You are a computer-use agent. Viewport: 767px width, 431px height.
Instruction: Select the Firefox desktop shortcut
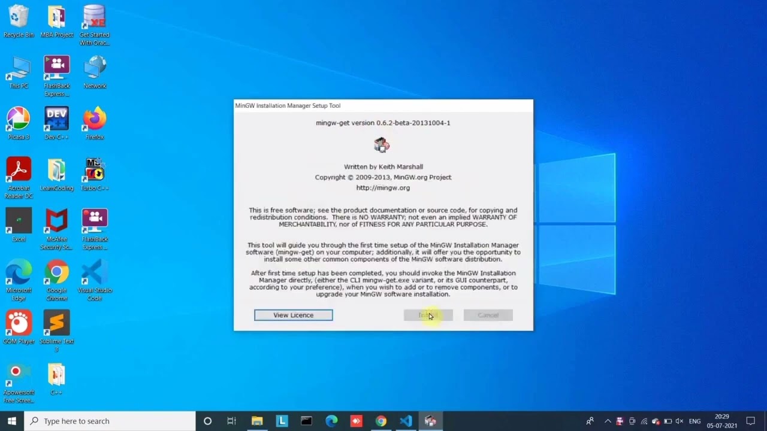(95, 123)
